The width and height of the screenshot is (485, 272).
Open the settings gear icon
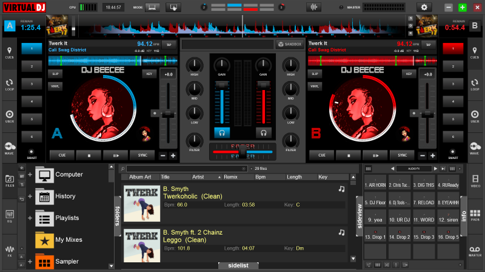pos(424,7)
